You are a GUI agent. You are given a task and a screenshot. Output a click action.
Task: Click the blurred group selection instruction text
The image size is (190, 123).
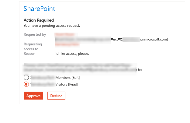pos(81,67)
